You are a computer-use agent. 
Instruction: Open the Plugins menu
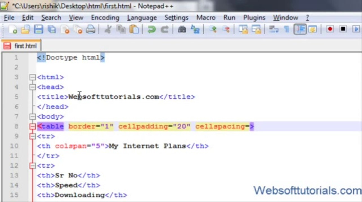click(254, 18)
